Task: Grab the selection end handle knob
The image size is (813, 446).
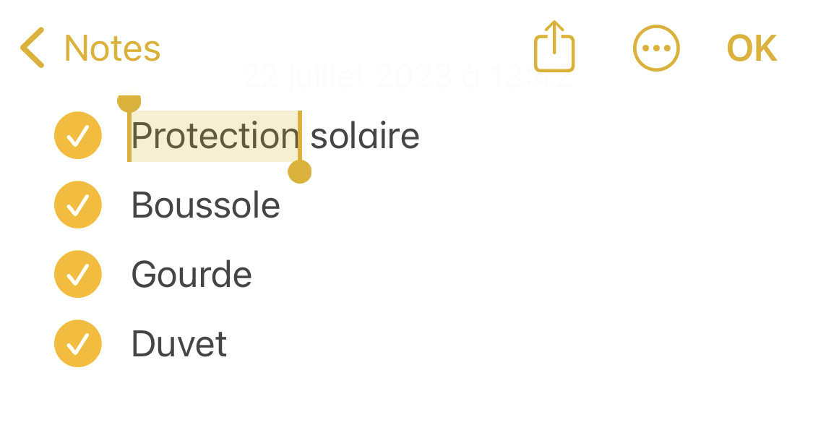Action: point(299,172)
